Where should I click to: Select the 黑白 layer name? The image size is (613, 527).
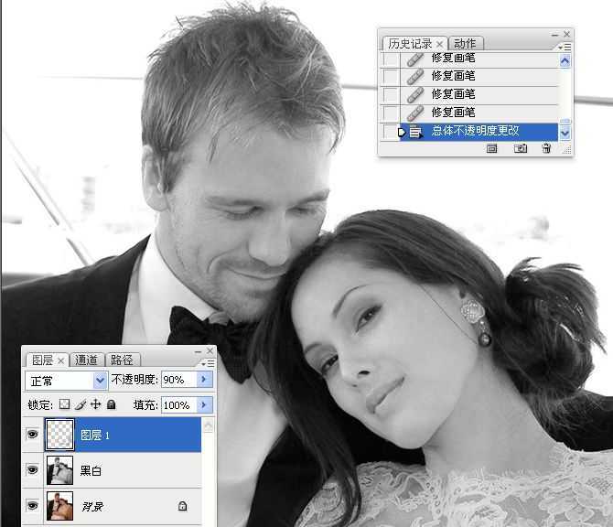(91, 470)
